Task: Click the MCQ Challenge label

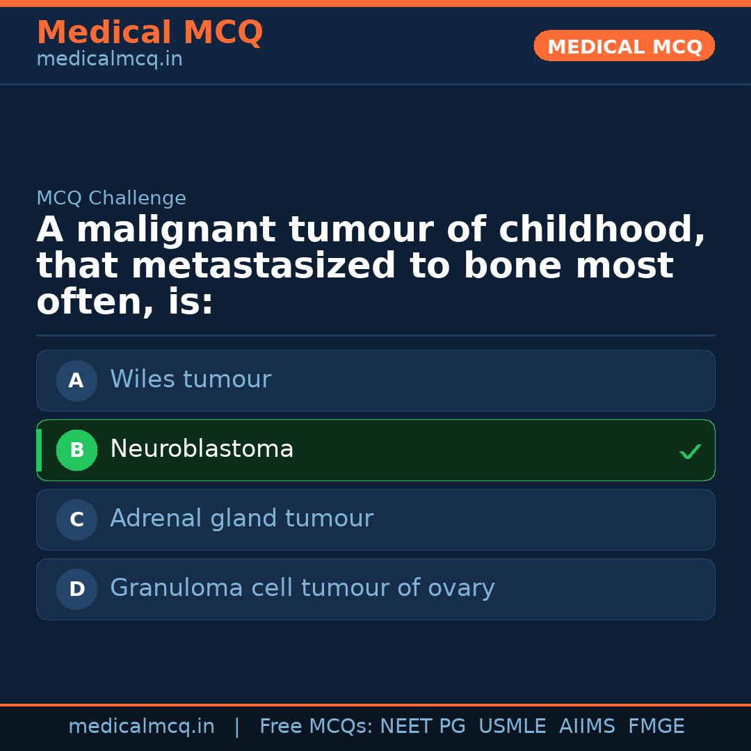Action: (x=111, y=198)
